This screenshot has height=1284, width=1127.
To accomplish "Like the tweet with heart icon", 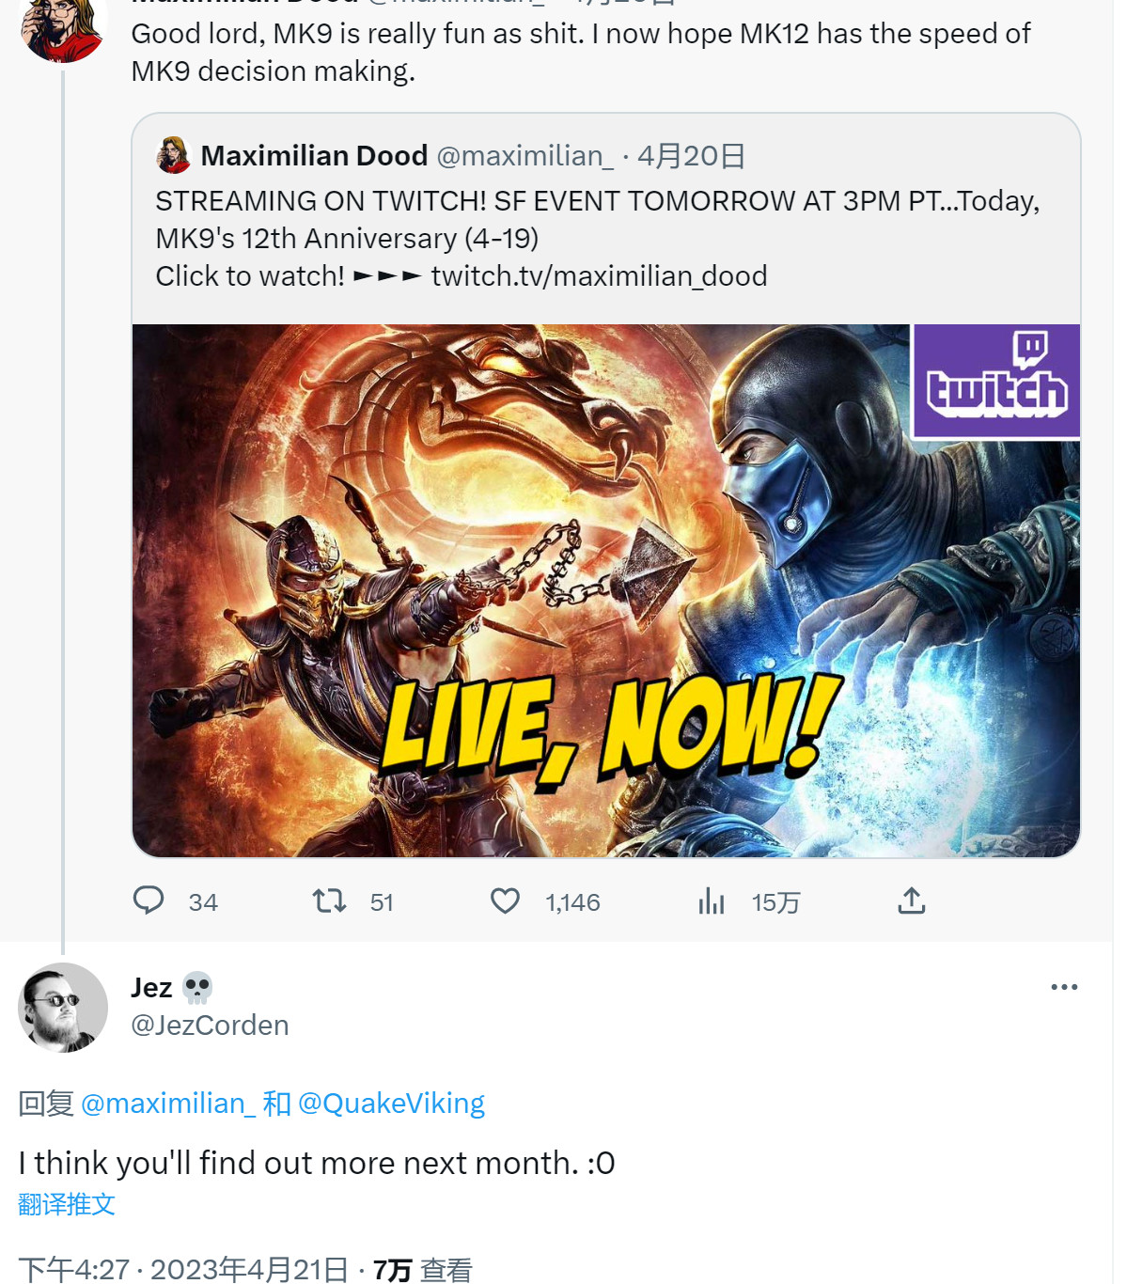I will tap(505, 901).
